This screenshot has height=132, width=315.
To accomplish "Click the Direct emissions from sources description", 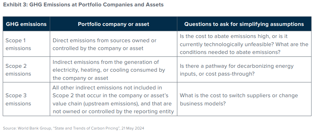I will click(x=104, y=44).
